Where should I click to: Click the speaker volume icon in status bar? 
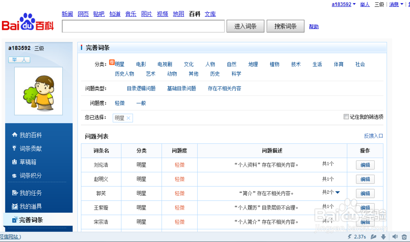coord(395,237)
